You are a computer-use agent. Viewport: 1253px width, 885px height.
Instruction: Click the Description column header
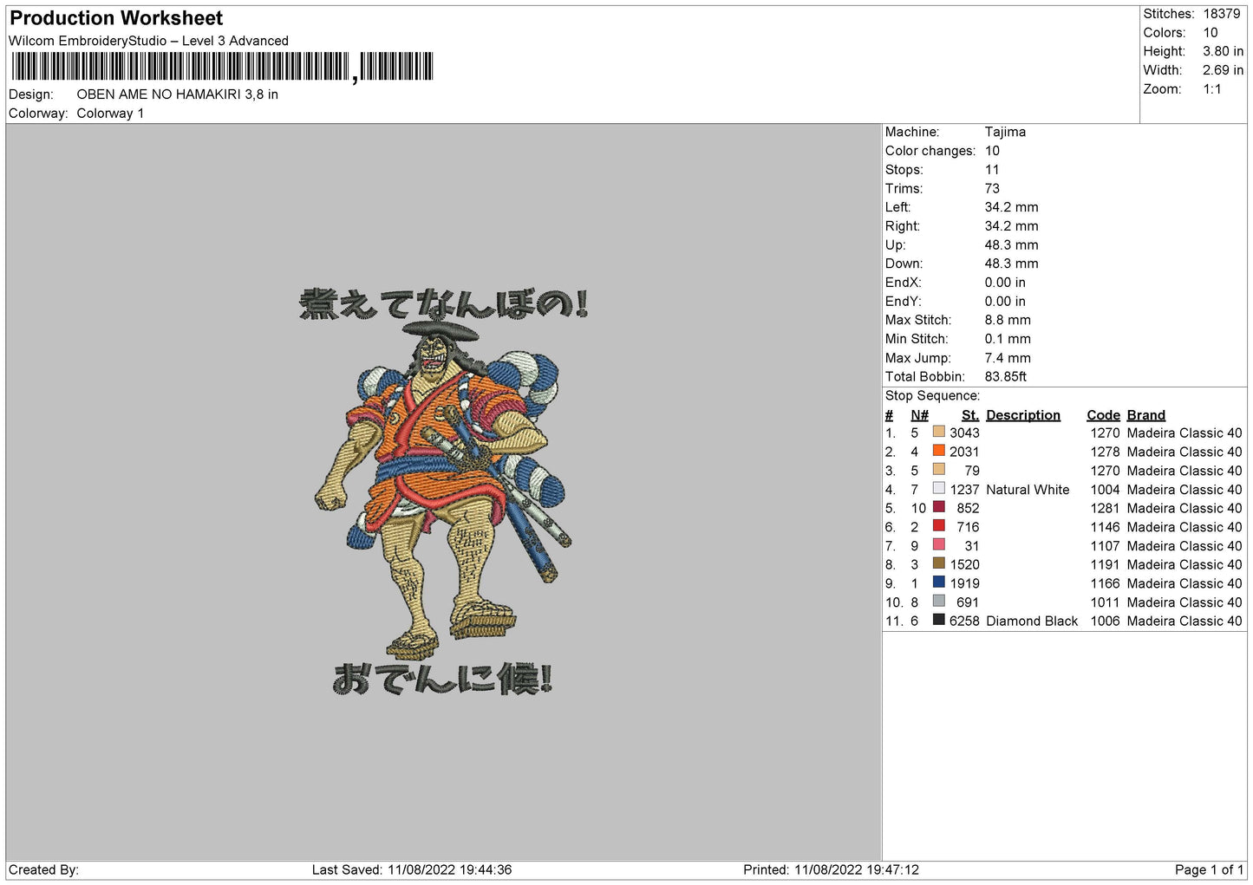(1023, 415)
